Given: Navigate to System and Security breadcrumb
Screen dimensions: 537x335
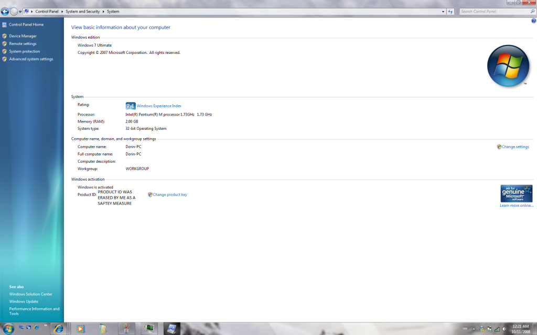Looking at the screenshot, I should [82, 12].
